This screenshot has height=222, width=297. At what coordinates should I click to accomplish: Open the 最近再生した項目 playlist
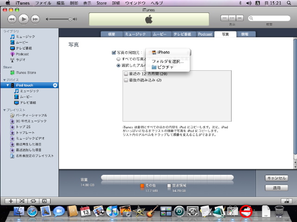point(29,144)
